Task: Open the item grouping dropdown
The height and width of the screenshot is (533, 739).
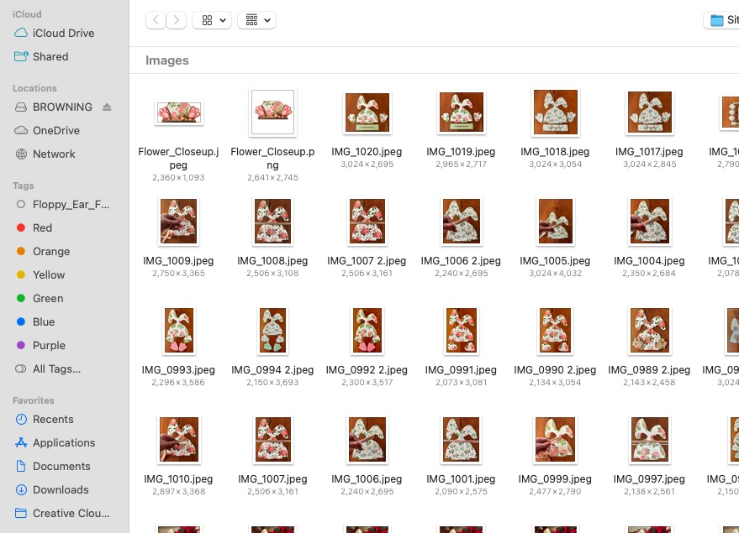Action: 256,19
